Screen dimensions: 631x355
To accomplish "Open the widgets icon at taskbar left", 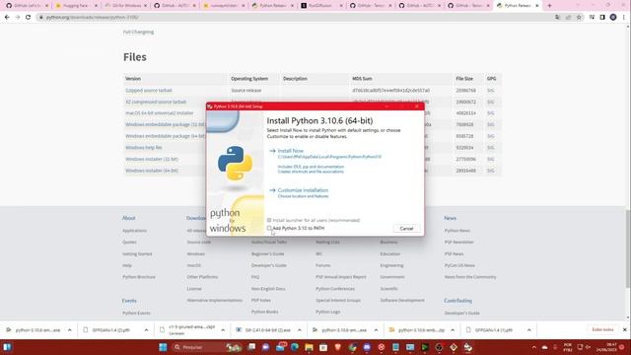I will click(x=7, y=347).
